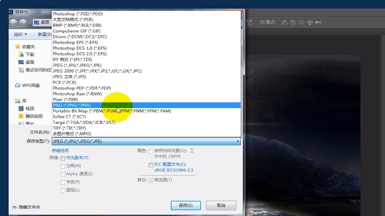Open 视频 library in sidebar
This screenshot has height=216, width=385.
pos(26,108)
